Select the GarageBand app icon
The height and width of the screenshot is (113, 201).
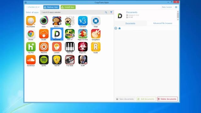point(96,34)
